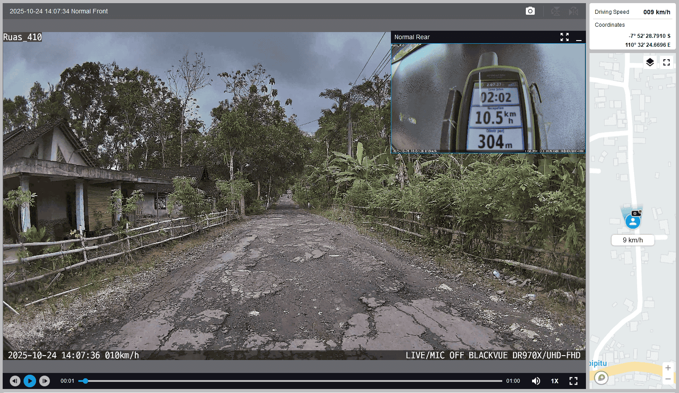Click the video progress slider handle
679x393 pixels.
pos(85,381)
